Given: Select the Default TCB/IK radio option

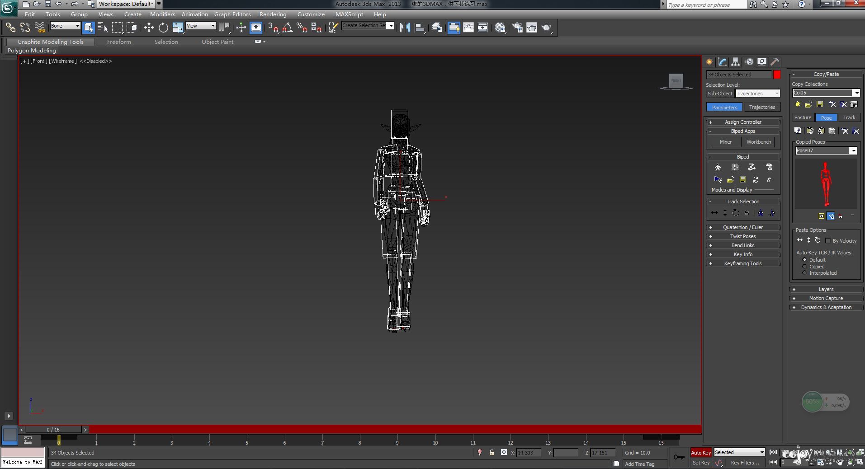Looking at the screenshot, I should 804,260.
